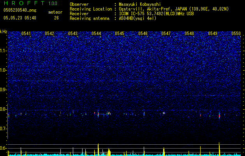Click the 0547 time marker
Viewport: 245px width, 156px height.
click(166, 33)
